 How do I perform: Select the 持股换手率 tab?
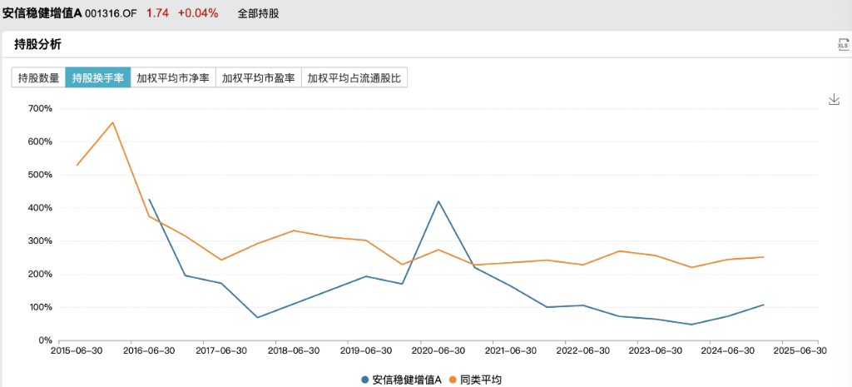click(98, 77)
